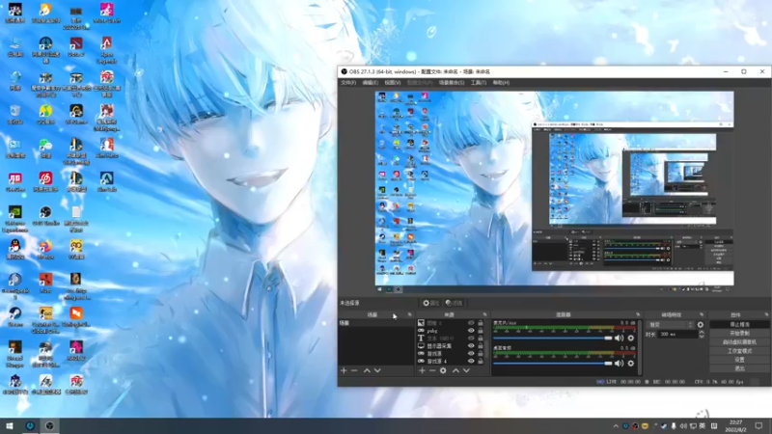
Task: Select the scene entry in Scenes list
Action: coord(376,323)
